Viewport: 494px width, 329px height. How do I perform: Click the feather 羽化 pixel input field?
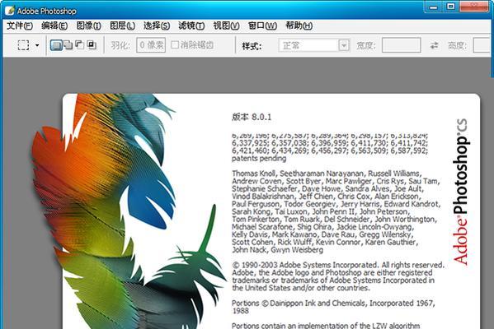(151, 45)
